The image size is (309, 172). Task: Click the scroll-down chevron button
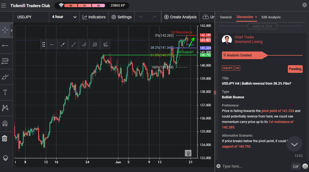point(294,144)
